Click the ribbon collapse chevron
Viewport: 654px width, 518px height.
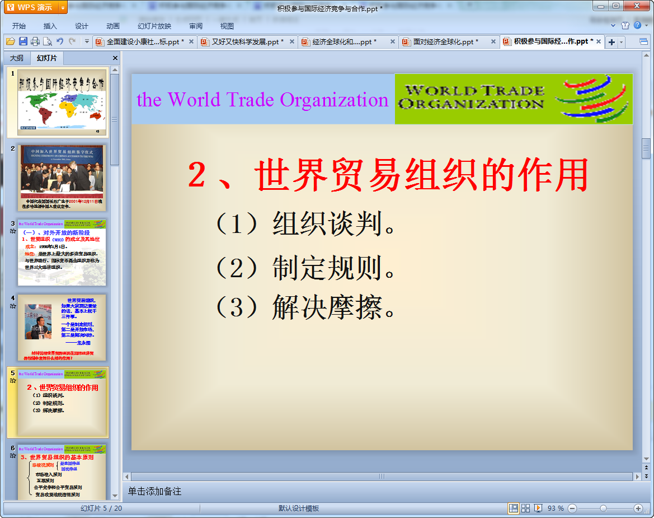point(613,25)
